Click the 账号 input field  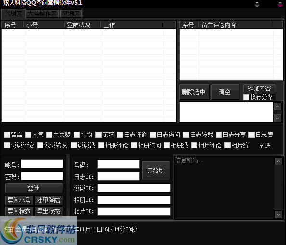(x=42, y=164)
